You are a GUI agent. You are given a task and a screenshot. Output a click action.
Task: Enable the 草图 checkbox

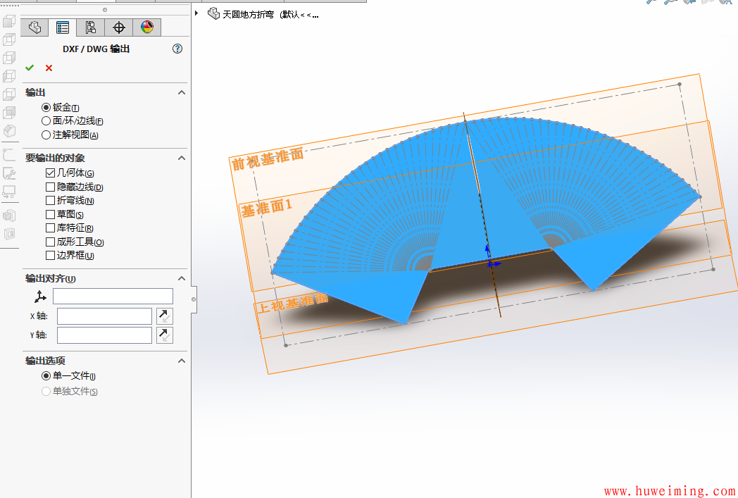50,213
